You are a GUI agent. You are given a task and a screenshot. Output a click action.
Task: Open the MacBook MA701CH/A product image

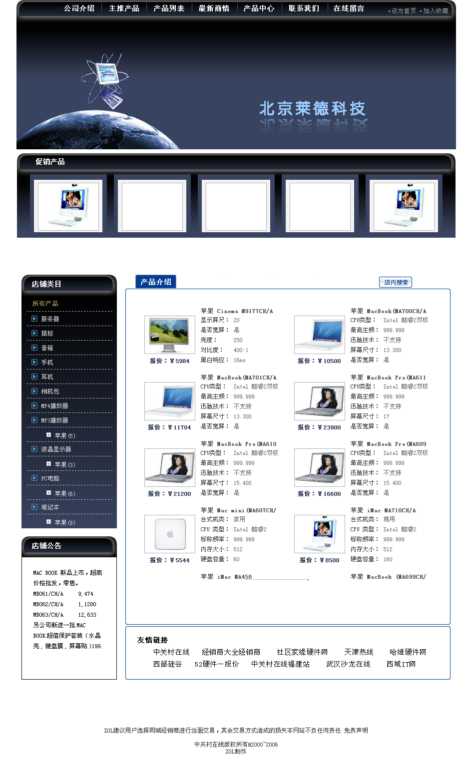click(170, 401)
